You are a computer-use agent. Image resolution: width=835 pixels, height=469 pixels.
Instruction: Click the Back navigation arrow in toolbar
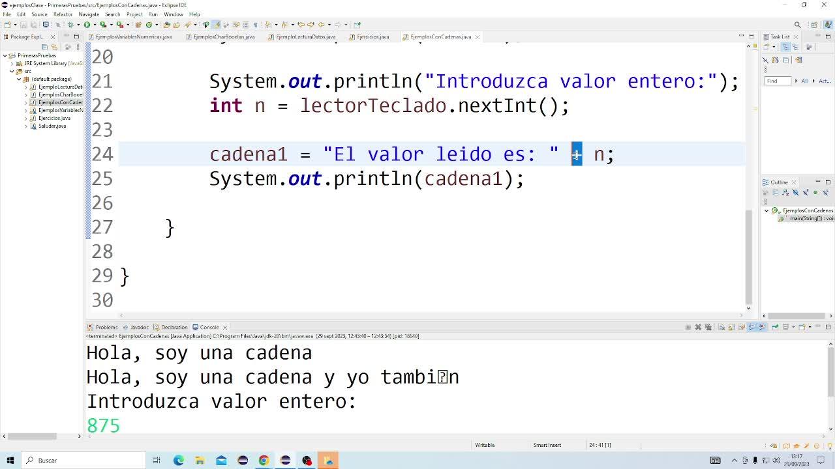pos(321,25)
